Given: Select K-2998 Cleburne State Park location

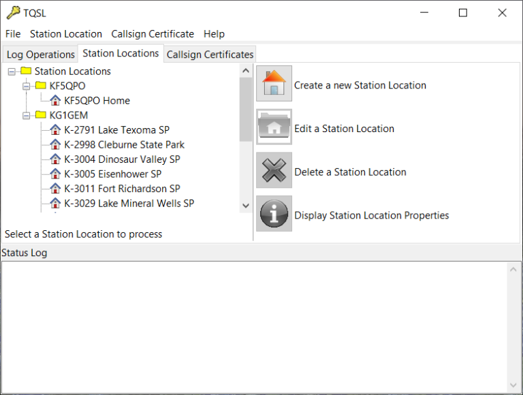Looking at the screenshot, I should click(x=124, y=144).
